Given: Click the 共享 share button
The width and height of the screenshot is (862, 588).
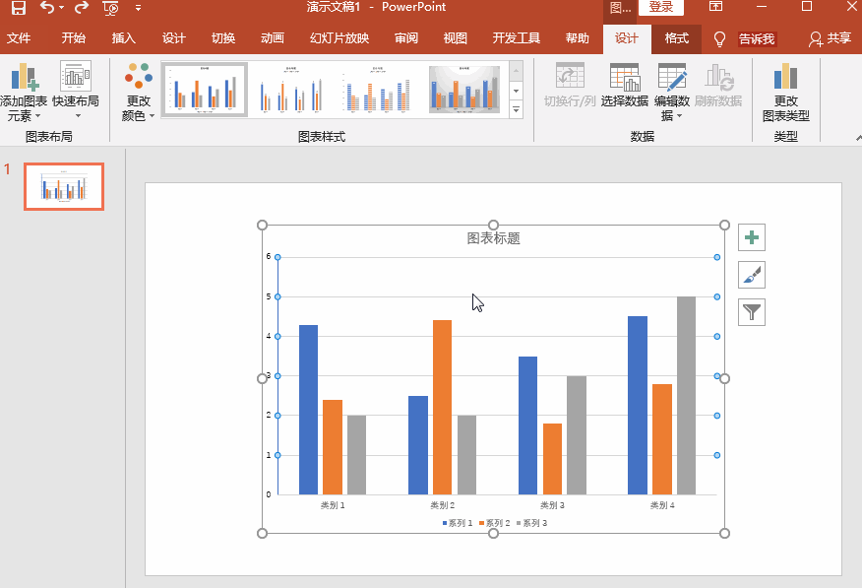Looking at the screenshot, I should [831, 38].
